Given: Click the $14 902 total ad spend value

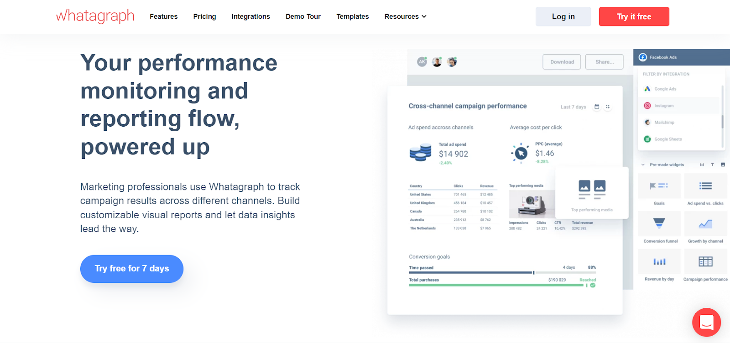Looking at the screenshot, I should tap(454, 154).
